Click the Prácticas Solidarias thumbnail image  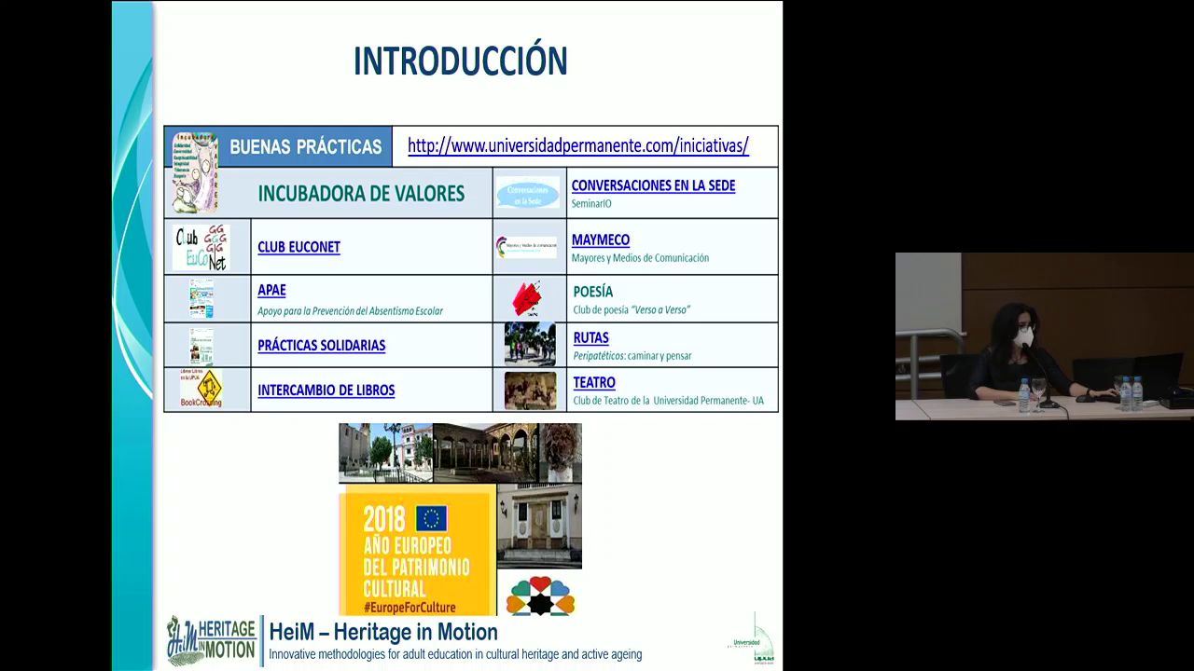(201, 346)
